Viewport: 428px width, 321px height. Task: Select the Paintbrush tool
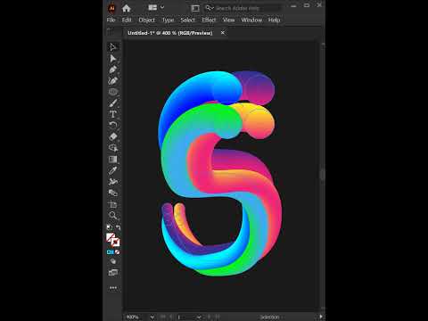click(113, 103)
